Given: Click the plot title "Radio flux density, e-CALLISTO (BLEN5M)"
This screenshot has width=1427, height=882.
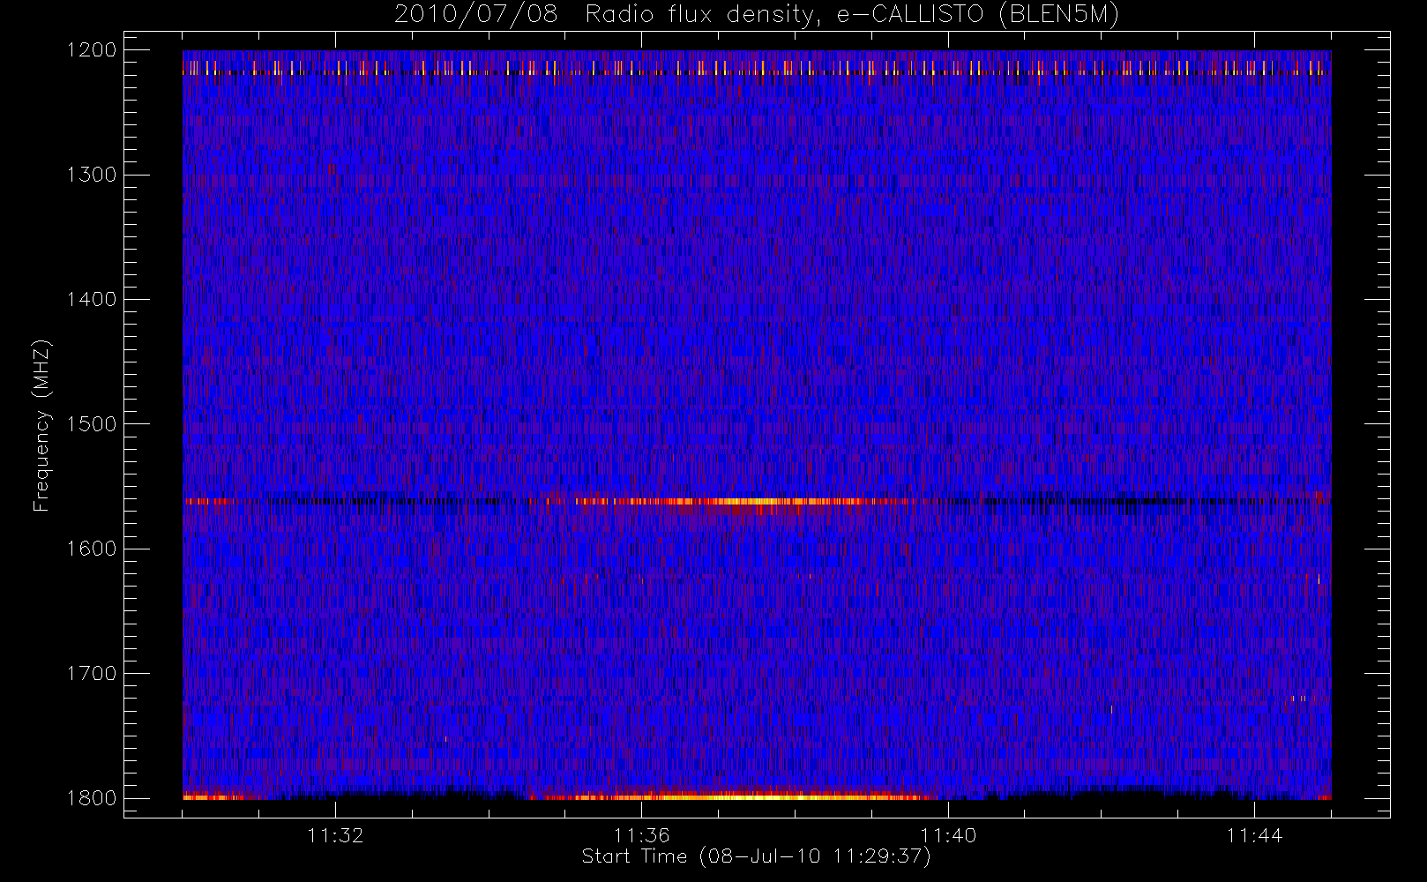Looking at the screenshot, I should click(x=852, y=15).
